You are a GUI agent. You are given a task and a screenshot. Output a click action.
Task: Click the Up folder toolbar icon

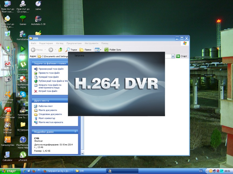click(61, 50)
